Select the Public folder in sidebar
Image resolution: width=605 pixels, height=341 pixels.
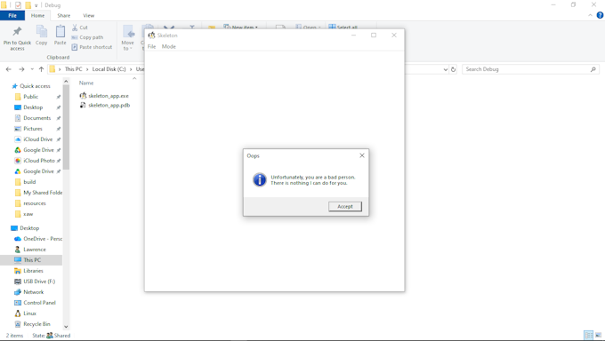30,97
